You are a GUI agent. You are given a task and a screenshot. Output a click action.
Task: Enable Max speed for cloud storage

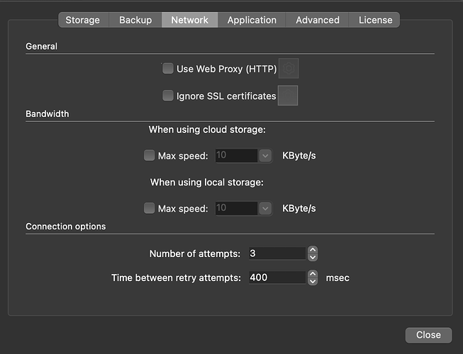(149, 156)
